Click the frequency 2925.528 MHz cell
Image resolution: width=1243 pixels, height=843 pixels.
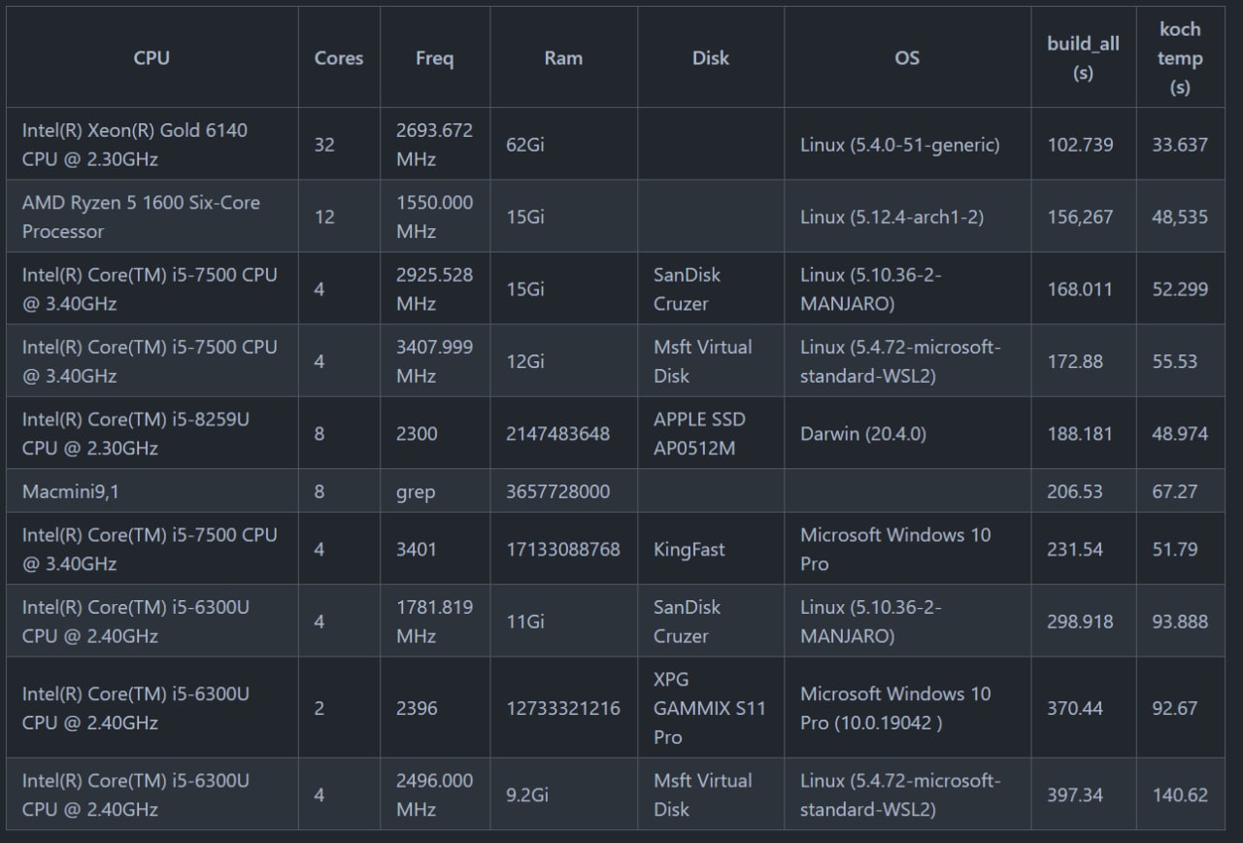[x=434, y=288]
